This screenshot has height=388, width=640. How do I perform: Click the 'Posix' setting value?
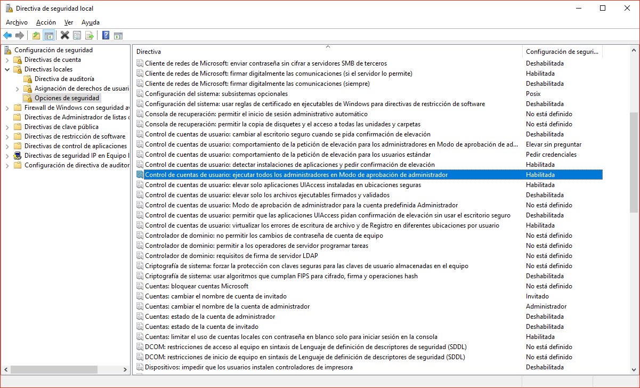coord(533,94)
